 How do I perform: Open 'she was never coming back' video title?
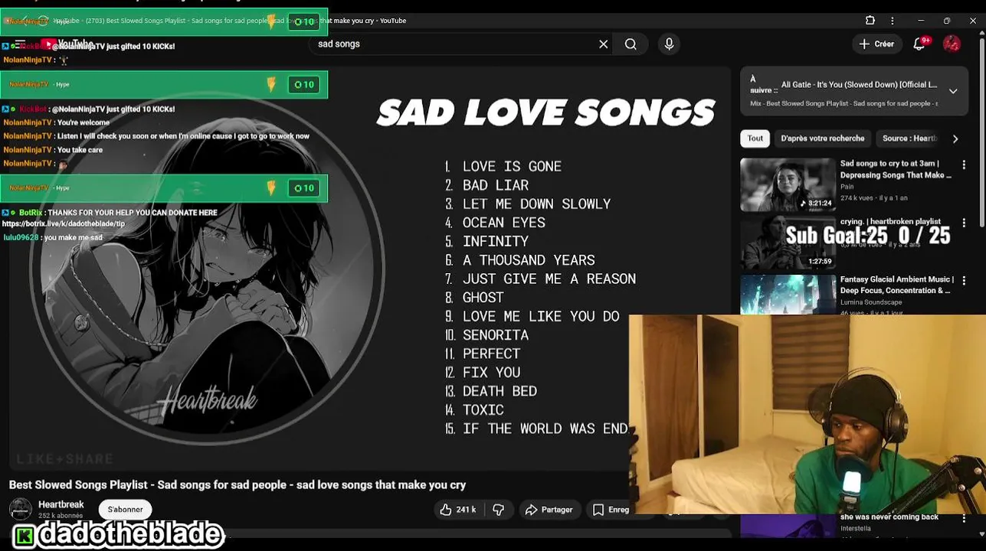pos(889,517)
